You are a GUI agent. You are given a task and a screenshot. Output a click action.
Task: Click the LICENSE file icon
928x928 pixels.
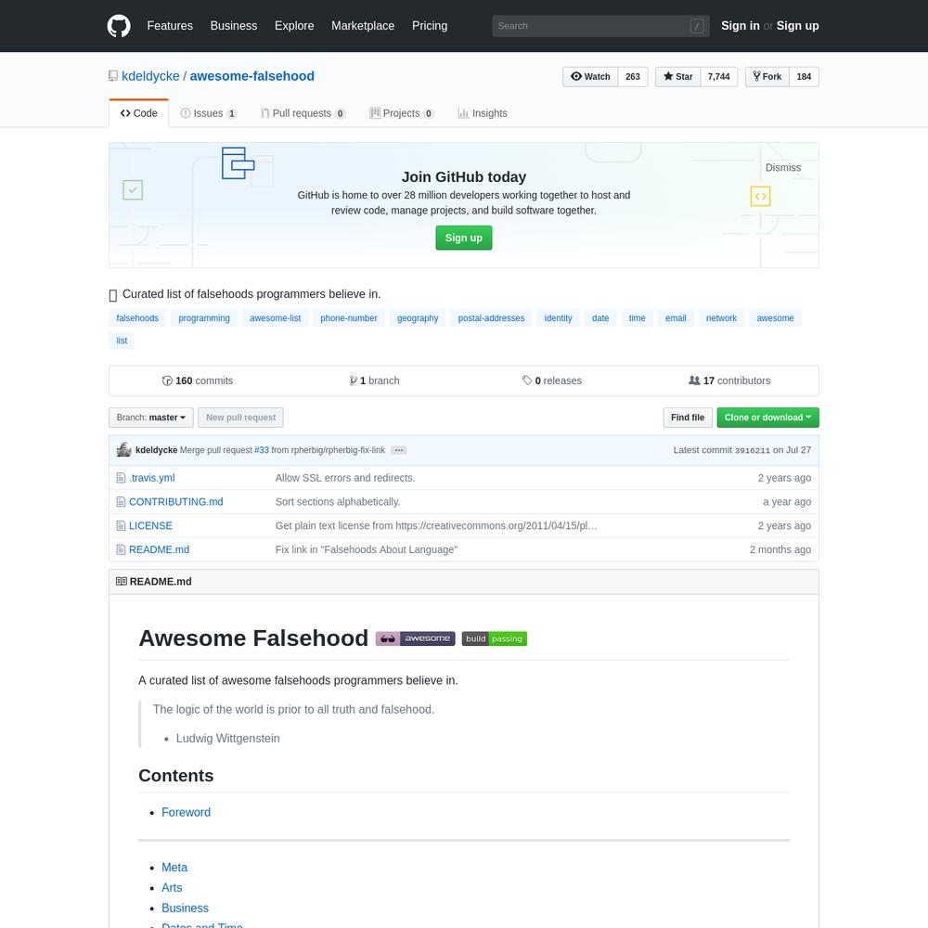(x=121, y=525)
